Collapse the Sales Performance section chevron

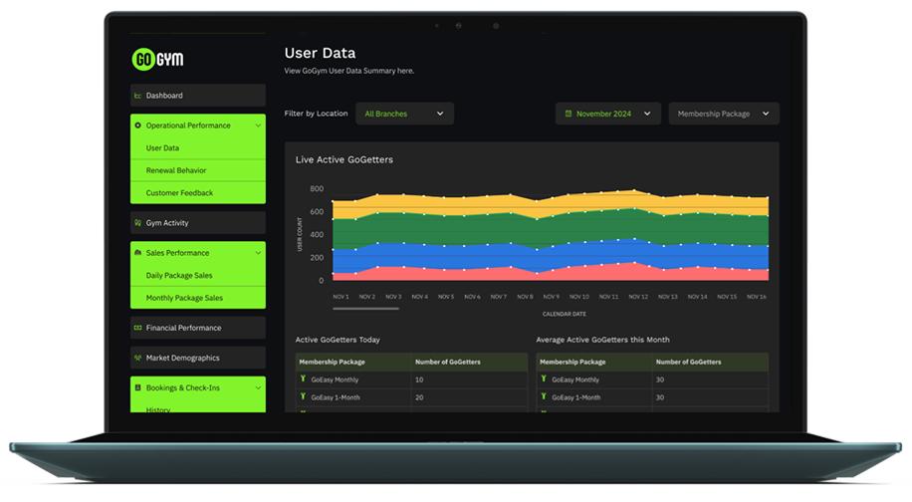(258, 253)
